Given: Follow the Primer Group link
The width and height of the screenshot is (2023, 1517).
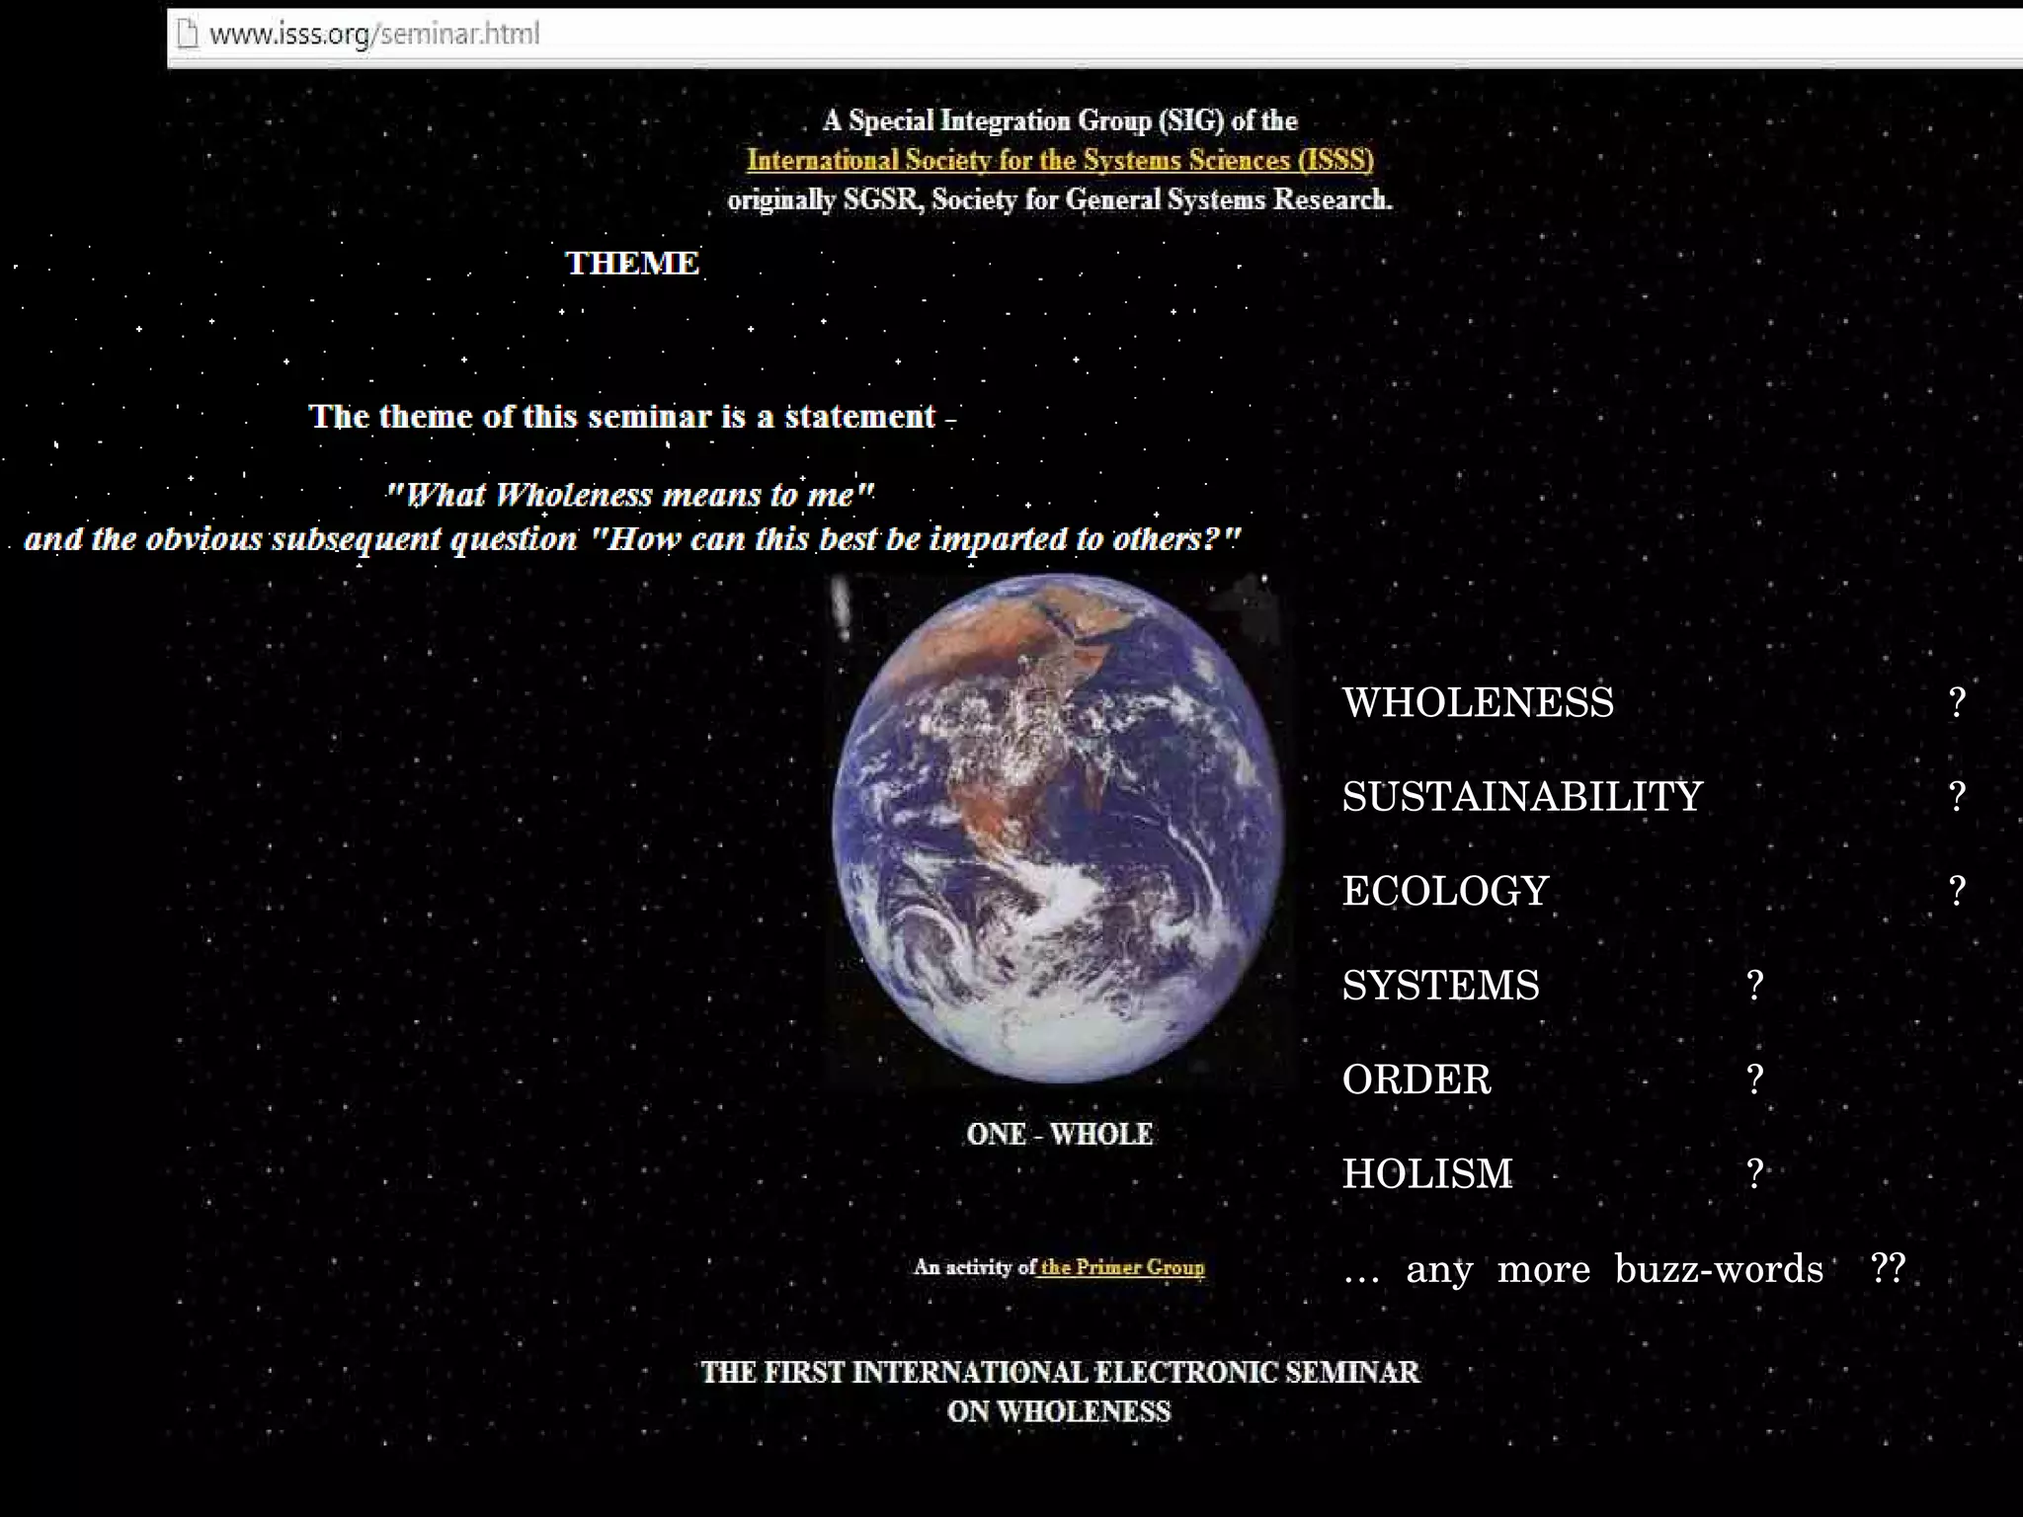Looking at the screenshot, I should tap(1122, 1267).
